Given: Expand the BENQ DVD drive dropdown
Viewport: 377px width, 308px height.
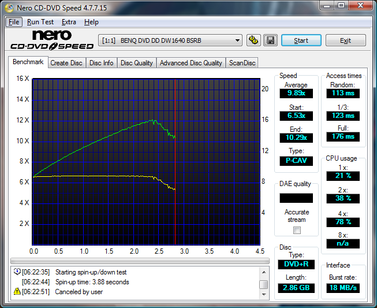Looking at the screenshot, I should pos(237,40).
